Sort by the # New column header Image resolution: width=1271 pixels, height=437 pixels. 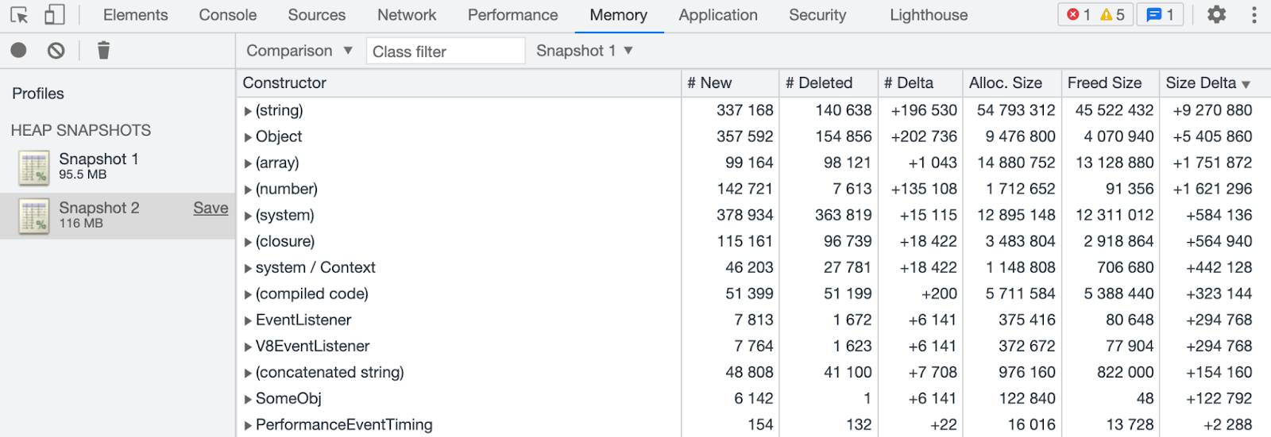[x=730, y=83]
